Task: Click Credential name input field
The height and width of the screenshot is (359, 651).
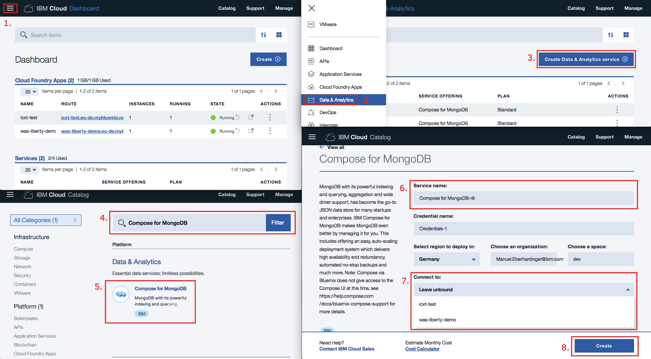Action: [x=524, y=229]
